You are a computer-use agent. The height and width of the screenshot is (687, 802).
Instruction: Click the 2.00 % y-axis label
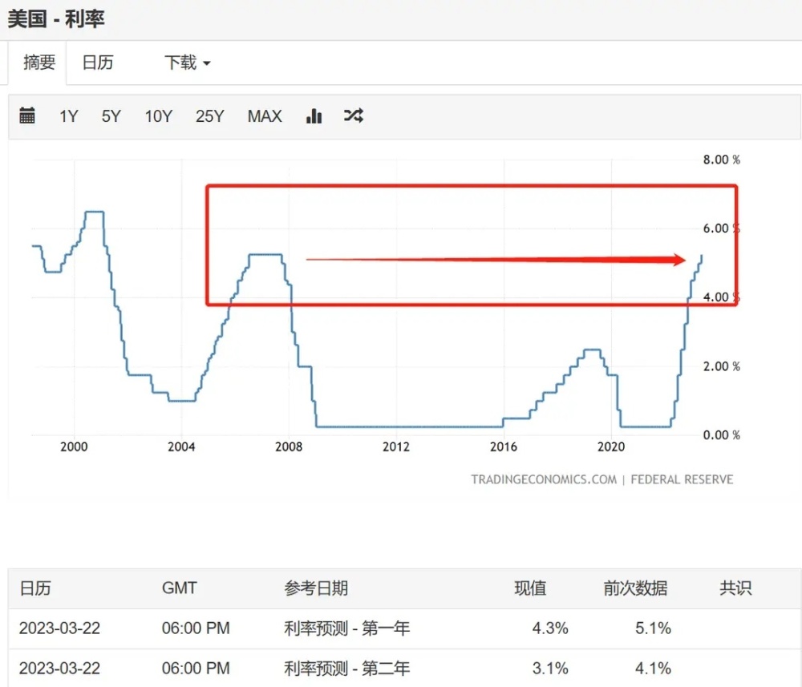[722, 366]
